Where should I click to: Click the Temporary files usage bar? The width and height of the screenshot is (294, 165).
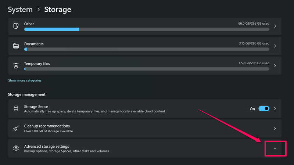click(x=146, y=69)
